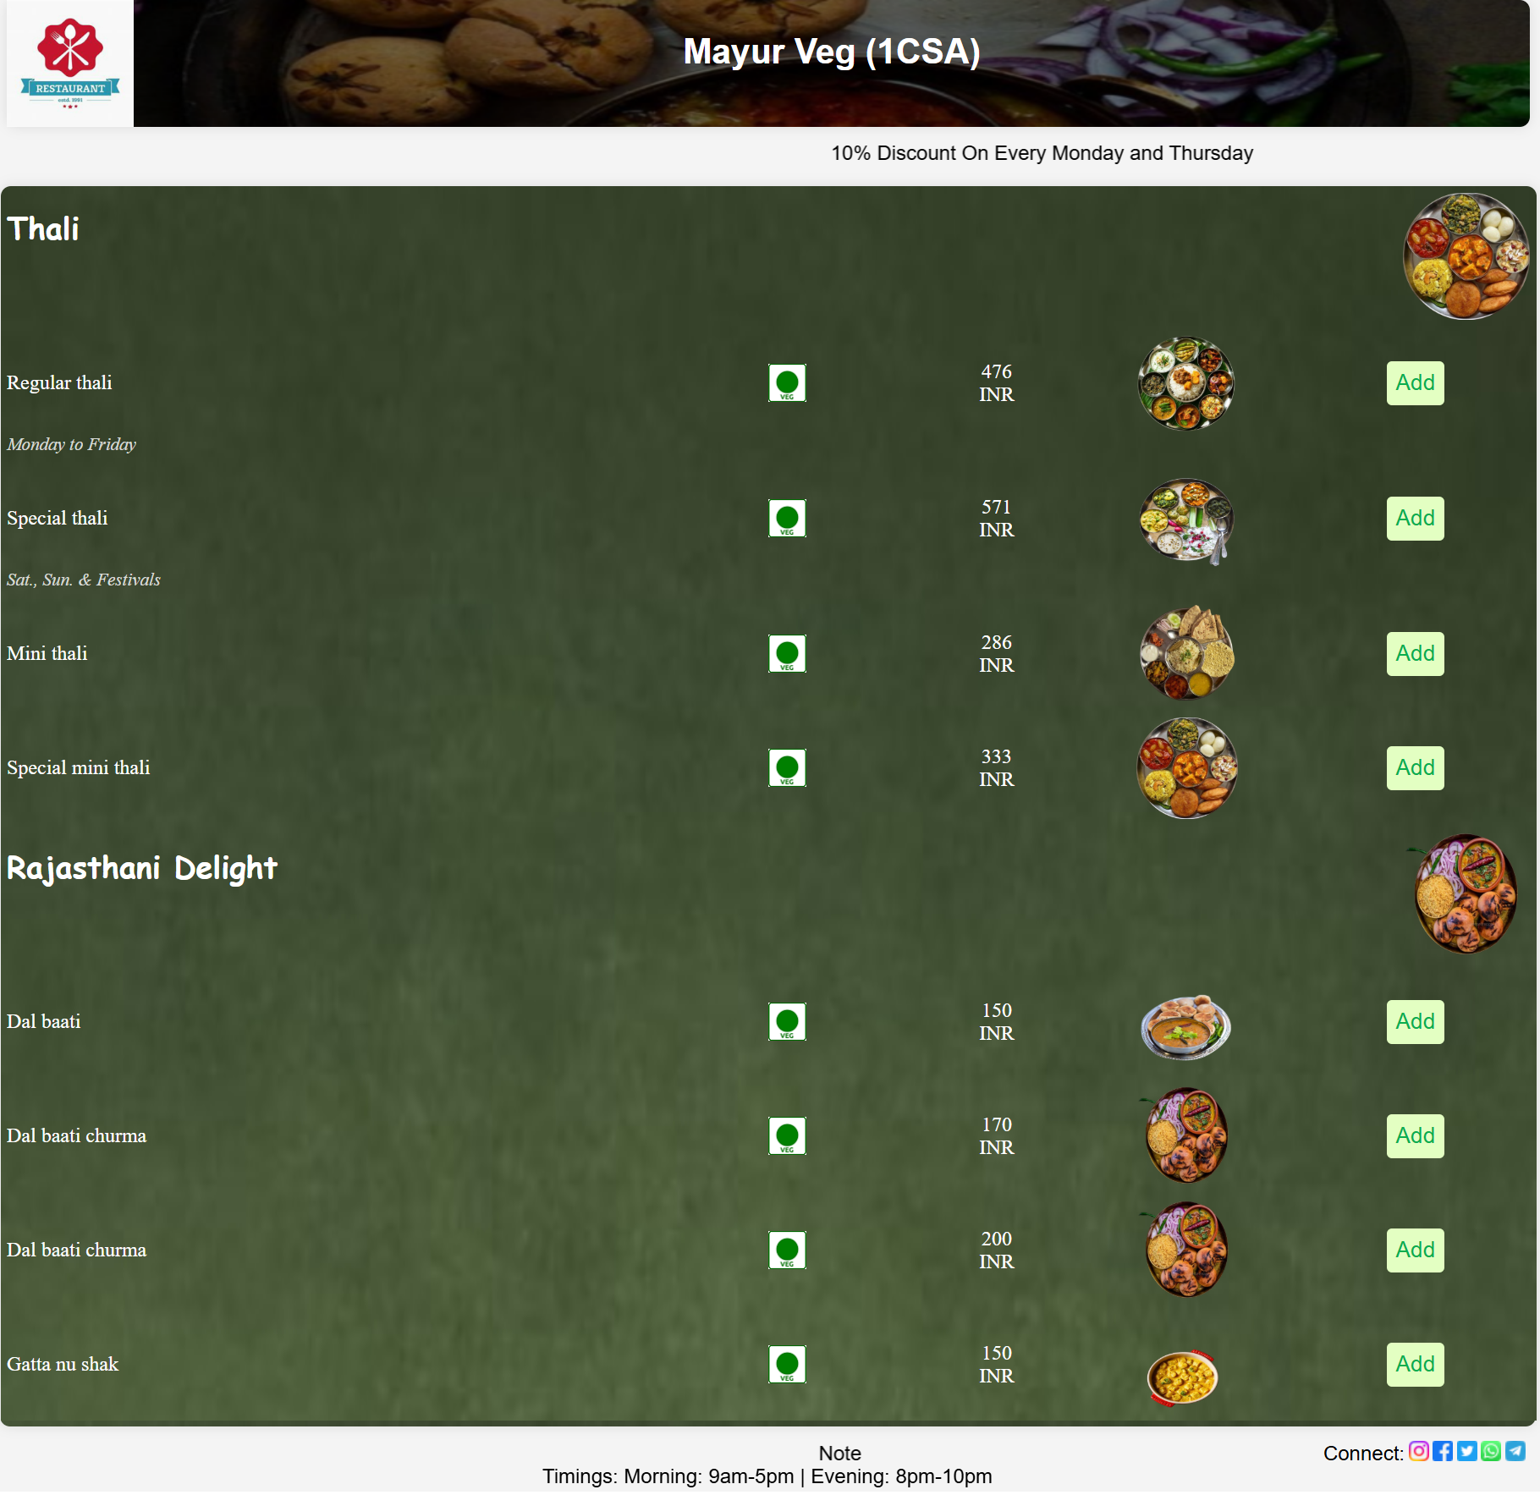Add Special thali to the order

pyautogui.click(x=1415, y=519)
